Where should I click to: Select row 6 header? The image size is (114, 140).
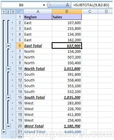[x=20, y=46]
